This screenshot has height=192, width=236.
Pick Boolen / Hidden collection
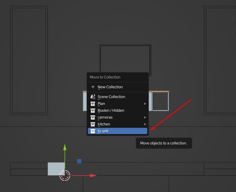pyautogui.click(x=118, y=111)
